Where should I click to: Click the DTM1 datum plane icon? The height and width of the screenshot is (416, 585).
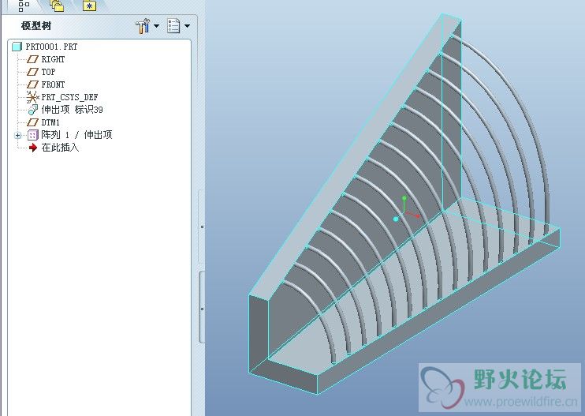click(32, 122)
